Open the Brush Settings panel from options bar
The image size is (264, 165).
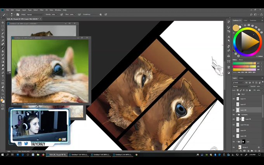pyautogui.click(x=18, y=15)
